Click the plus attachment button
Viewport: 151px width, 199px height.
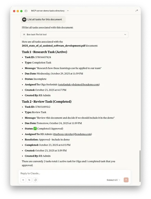coord(23,180)
